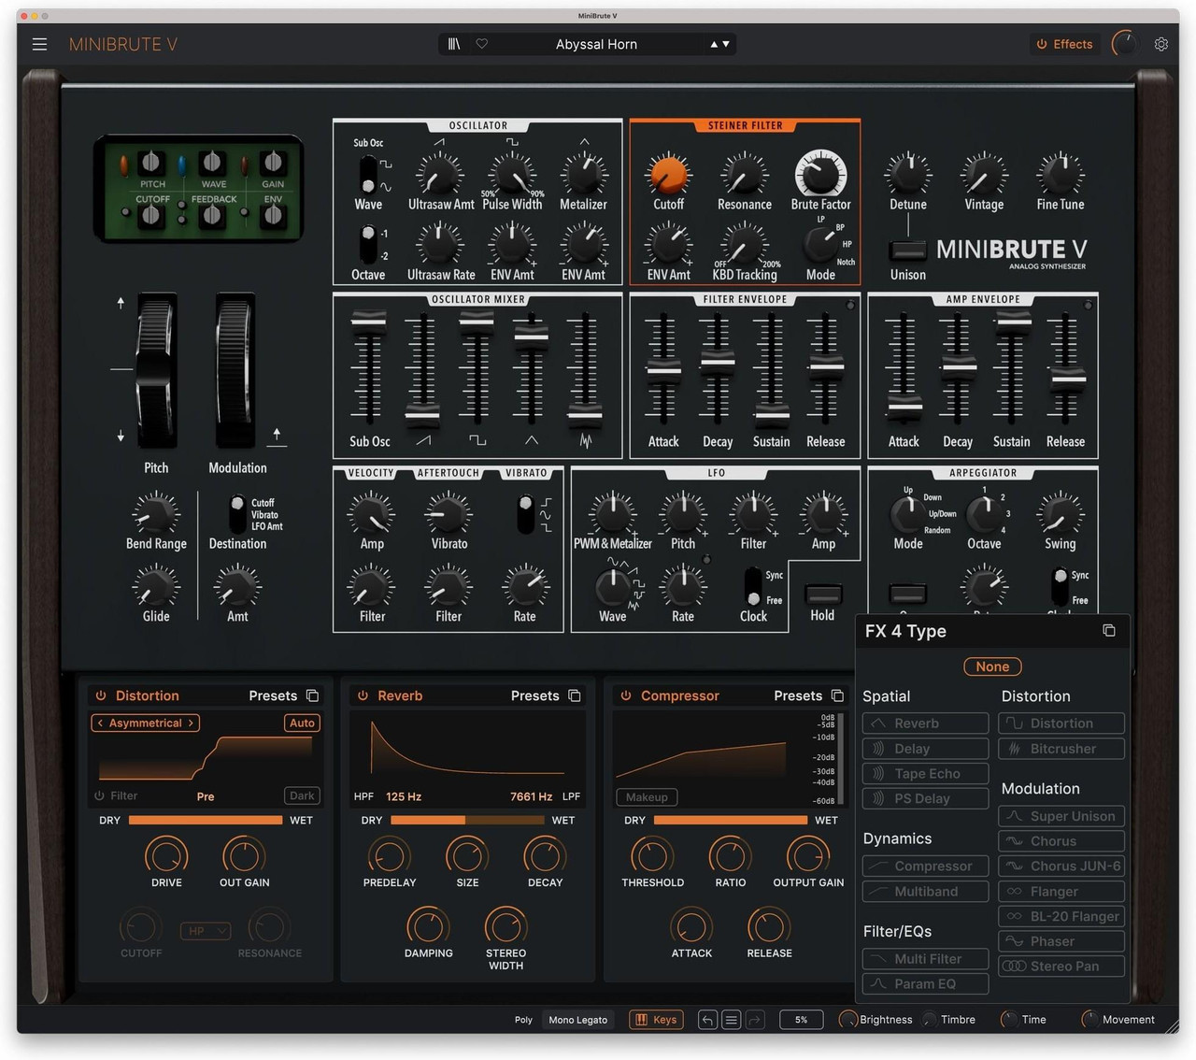
Task: Click the Fine Tune knob
Action: (x=1060, y=174)
